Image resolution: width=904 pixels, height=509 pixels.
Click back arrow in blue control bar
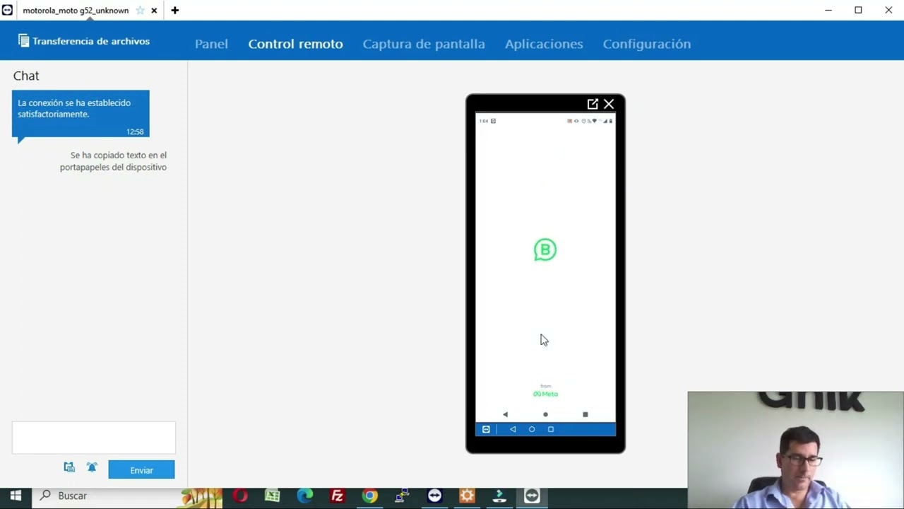513,429
